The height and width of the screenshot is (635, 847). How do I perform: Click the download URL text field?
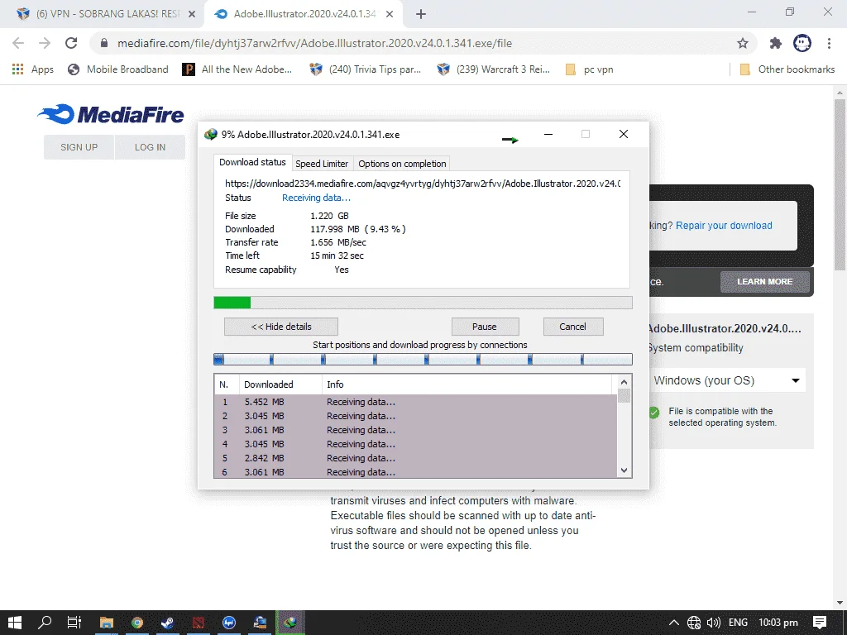point(423,184)
